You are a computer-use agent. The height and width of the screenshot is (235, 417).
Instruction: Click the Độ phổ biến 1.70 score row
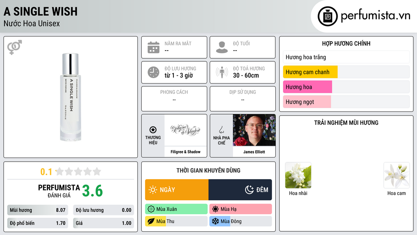37,223
